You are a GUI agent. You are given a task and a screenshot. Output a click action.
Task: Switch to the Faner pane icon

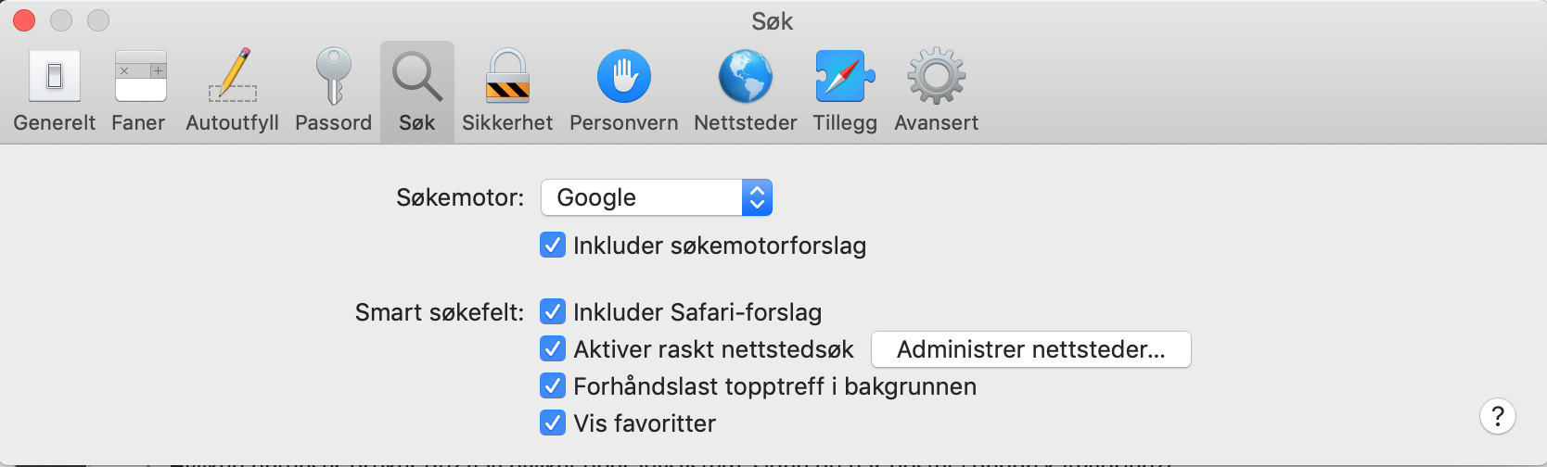tap(139, 91)
